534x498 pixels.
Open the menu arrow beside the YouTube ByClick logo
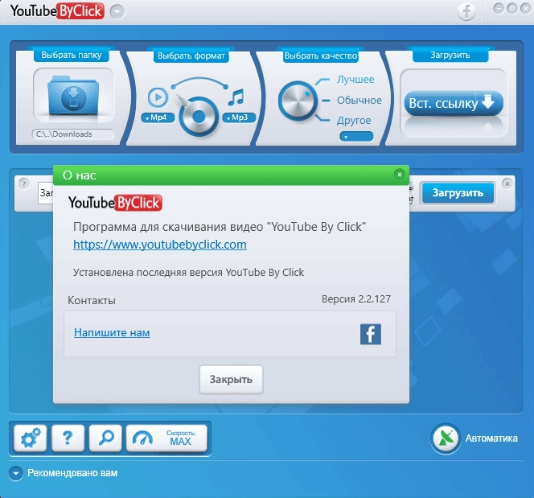117,12
